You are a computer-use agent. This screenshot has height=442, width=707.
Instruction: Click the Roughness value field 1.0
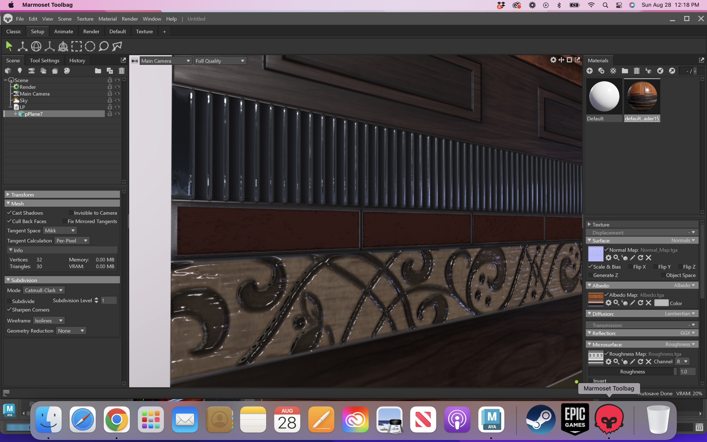coord(687,372)
